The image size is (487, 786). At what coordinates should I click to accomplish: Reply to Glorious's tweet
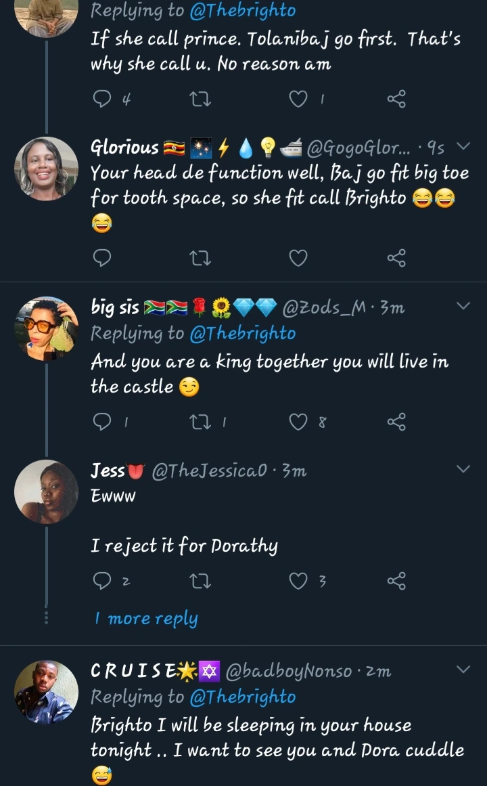coord(101,258)
